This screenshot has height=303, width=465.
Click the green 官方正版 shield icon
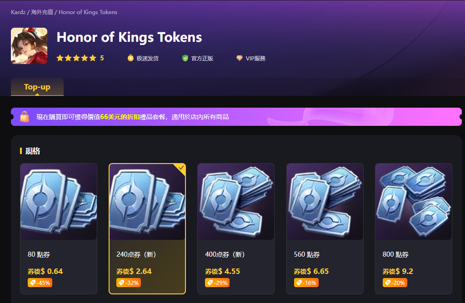(185, 58)
